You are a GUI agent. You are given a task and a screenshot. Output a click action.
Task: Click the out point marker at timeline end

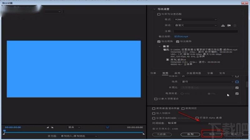[144, 134]
